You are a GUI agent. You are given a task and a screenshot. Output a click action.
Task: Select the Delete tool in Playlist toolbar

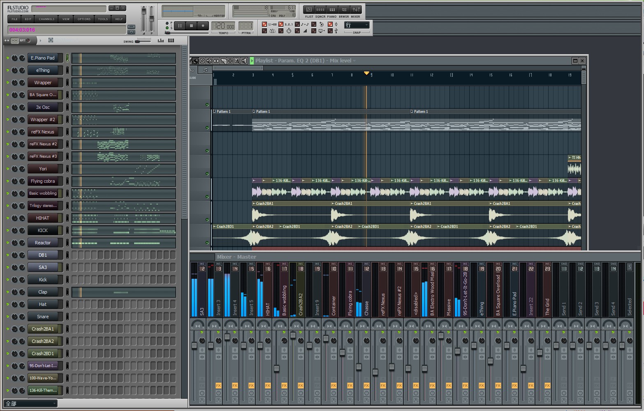pos(202,61)
